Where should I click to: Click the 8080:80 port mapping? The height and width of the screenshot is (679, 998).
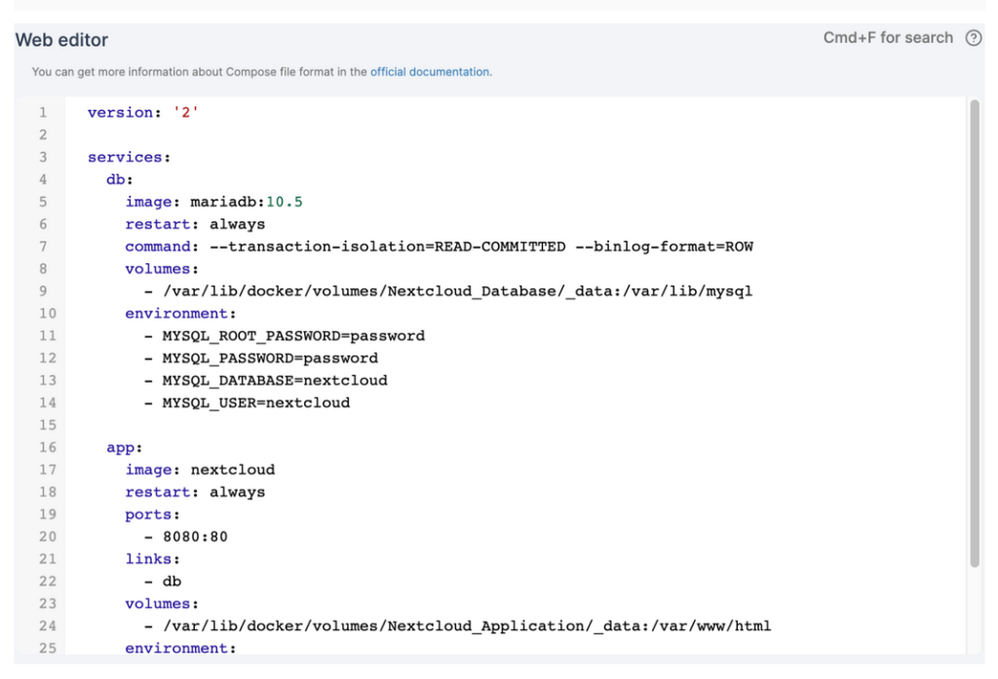[x=195, y=537]
